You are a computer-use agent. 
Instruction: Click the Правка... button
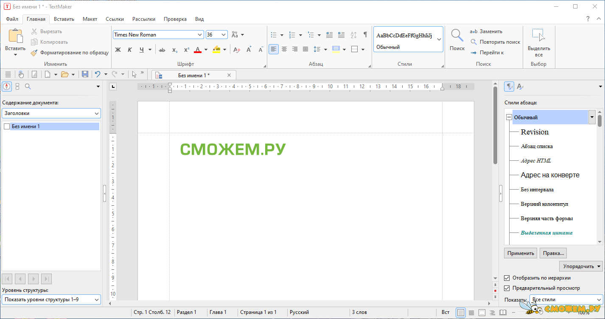point(554,253)
